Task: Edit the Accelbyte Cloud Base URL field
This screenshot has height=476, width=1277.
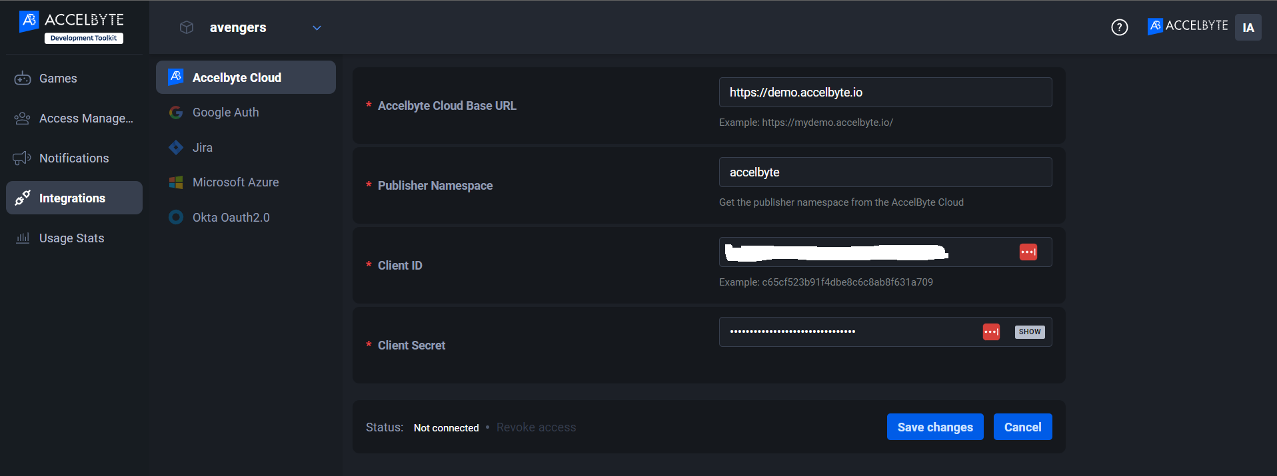Action: (x=885, y=93)
